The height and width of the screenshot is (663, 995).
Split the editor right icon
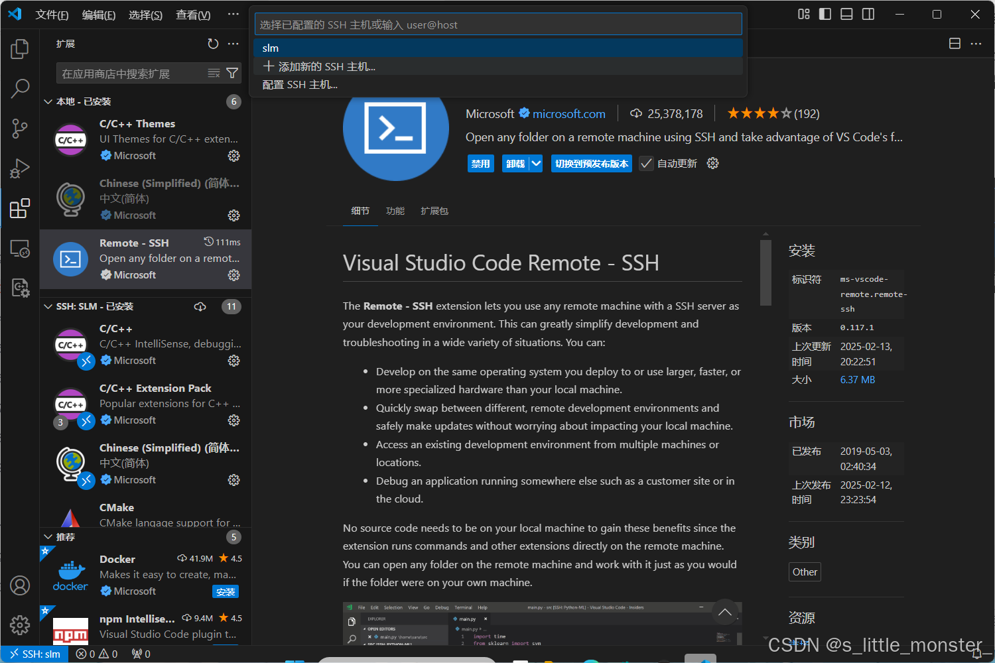tap(955, 44)
